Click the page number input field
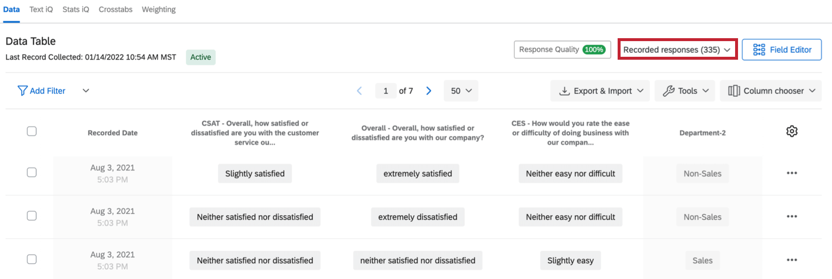The width and height of the screenshot is (832, 279). [x=386, y=91]
